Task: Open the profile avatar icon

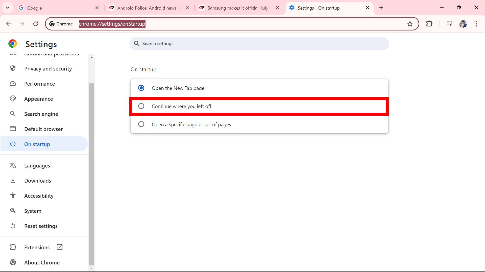Action: (463, 24)
